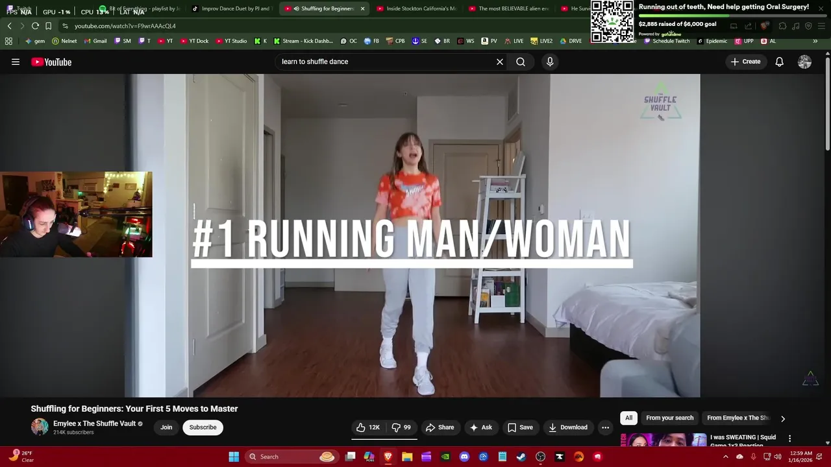Open YT Dock bookmark
The image size is (831, 467).
point(195,41)
